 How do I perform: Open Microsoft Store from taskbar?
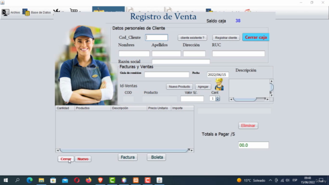pyautogui.click(x=53, y=180)
